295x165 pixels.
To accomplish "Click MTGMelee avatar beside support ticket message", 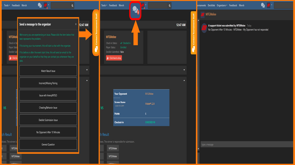I will pyautogui.click(x=204, y=28).
